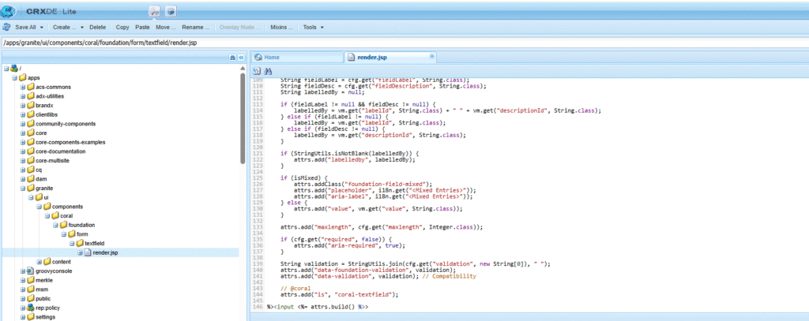The height and width of the screenshot is (321, 809).
Task: Expand the adx-utilities tree node
Action: point(23,96)
